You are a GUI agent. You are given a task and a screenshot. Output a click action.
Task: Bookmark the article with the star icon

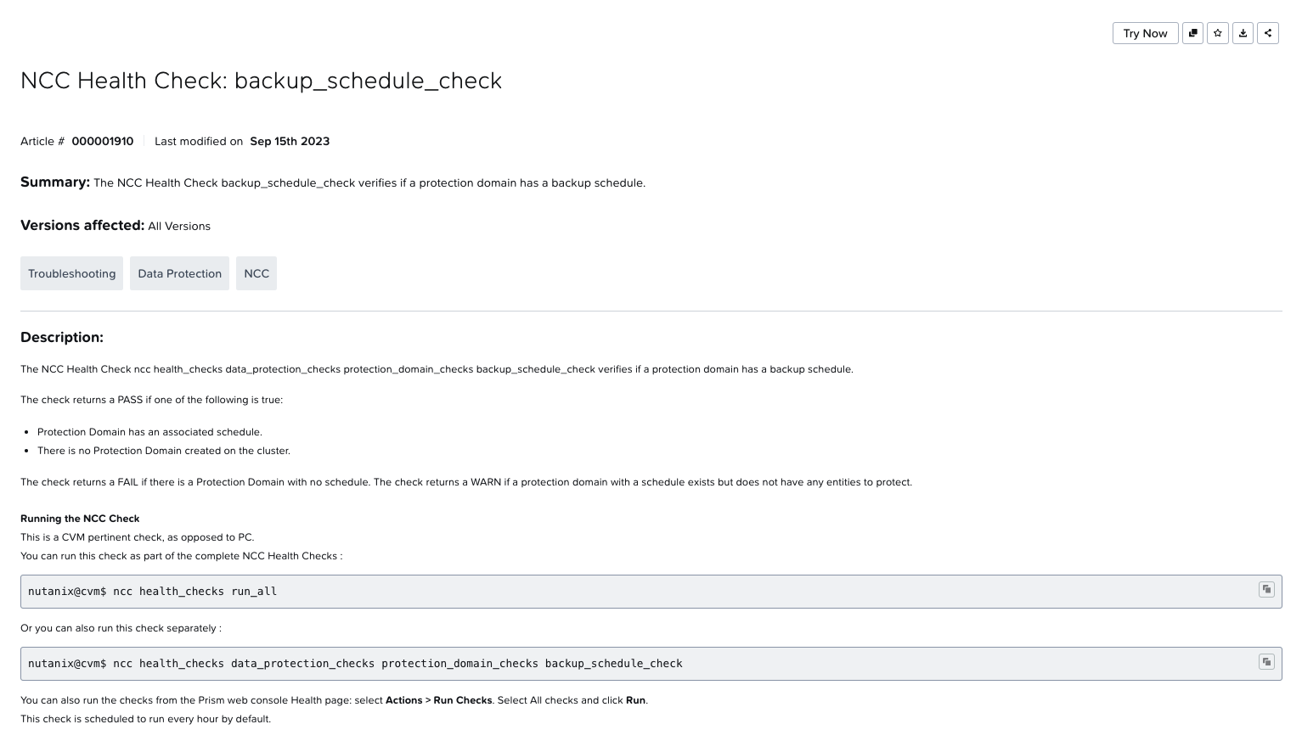coord(1218,33)
